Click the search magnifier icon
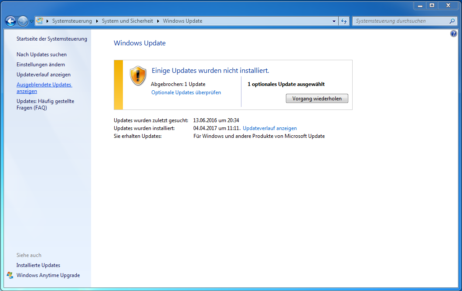 (452, 21)
